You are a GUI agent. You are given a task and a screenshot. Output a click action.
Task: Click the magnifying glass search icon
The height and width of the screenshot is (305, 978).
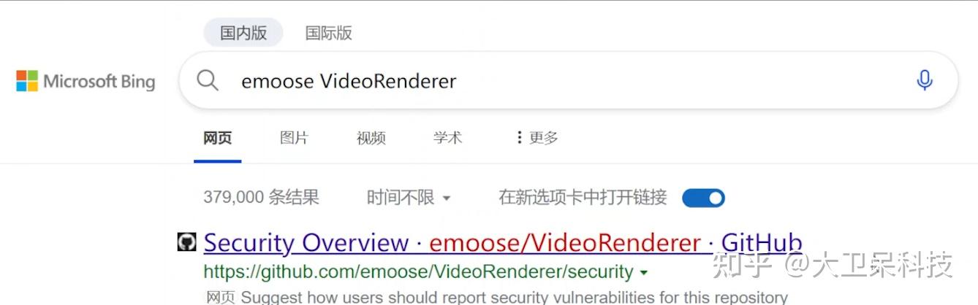208,80
